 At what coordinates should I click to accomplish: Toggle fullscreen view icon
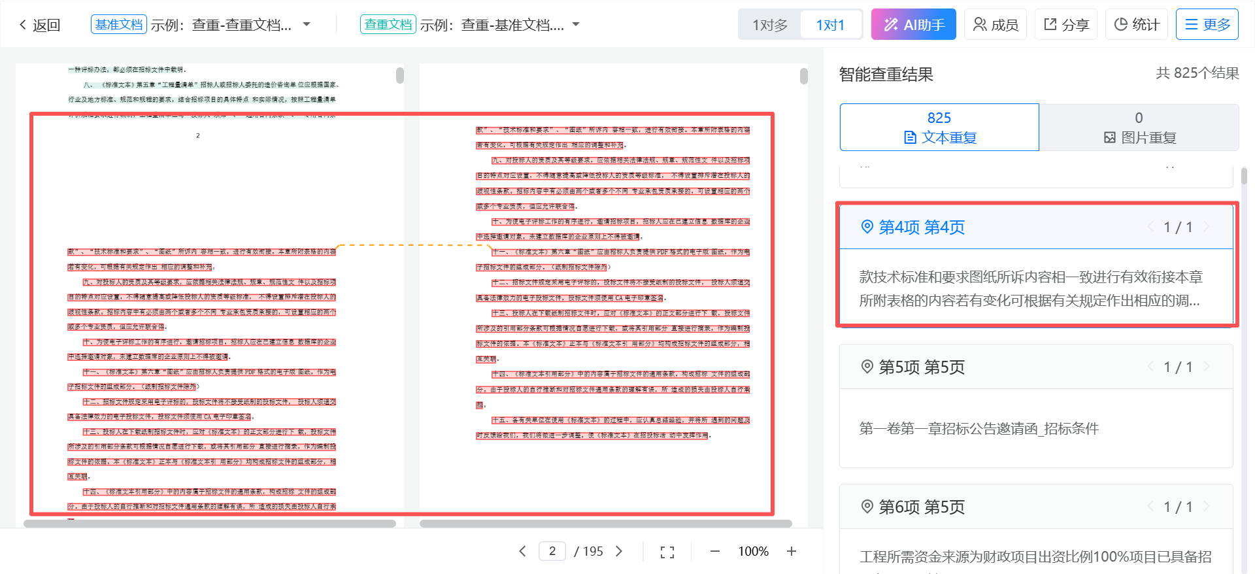(667, 552)
